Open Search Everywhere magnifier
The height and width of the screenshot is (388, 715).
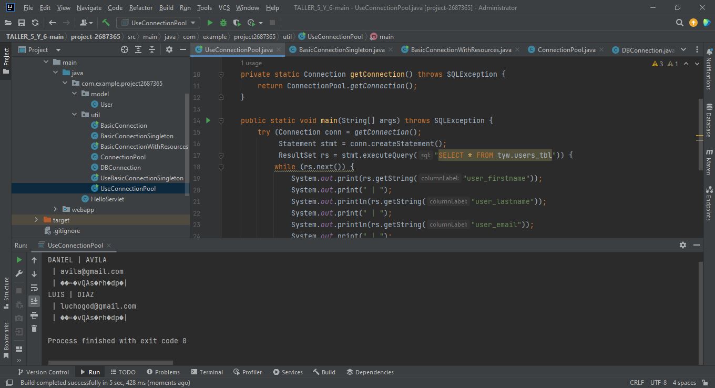(680, 23)
